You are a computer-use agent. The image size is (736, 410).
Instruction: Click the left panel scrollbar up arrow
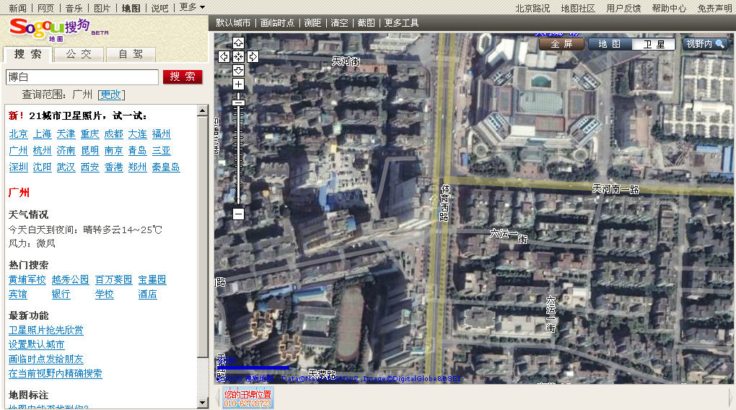pyautogui.click(x=203, y=111)
